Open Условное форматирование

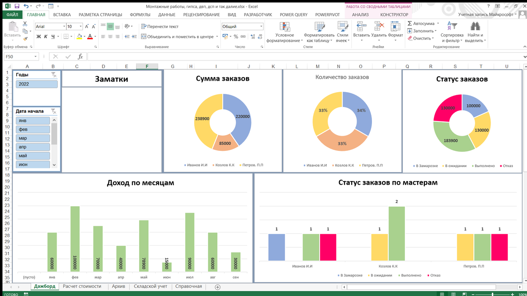click(285, 32)
